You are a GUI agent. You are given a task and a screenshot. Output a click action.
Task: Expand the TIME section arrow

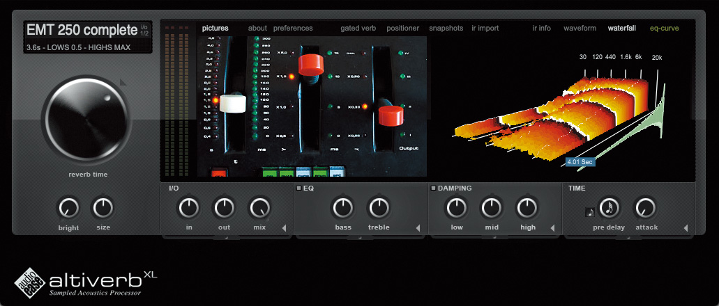pyautogui.click(x=686, y=228)
